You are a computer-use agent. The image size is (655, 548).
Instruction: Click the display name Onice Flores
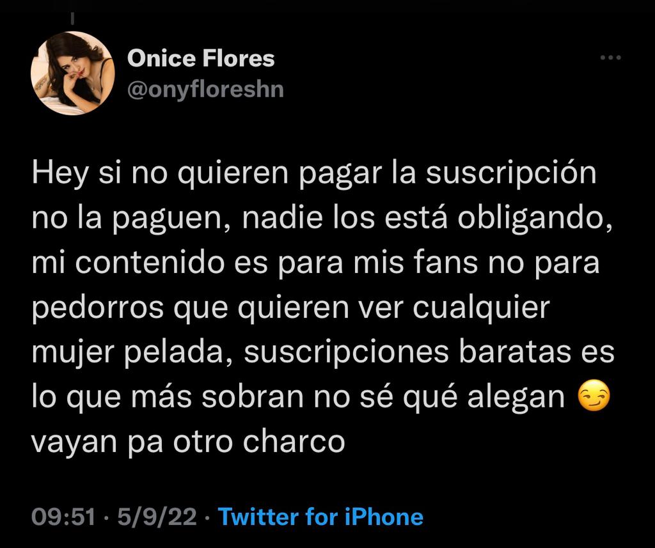201,59
